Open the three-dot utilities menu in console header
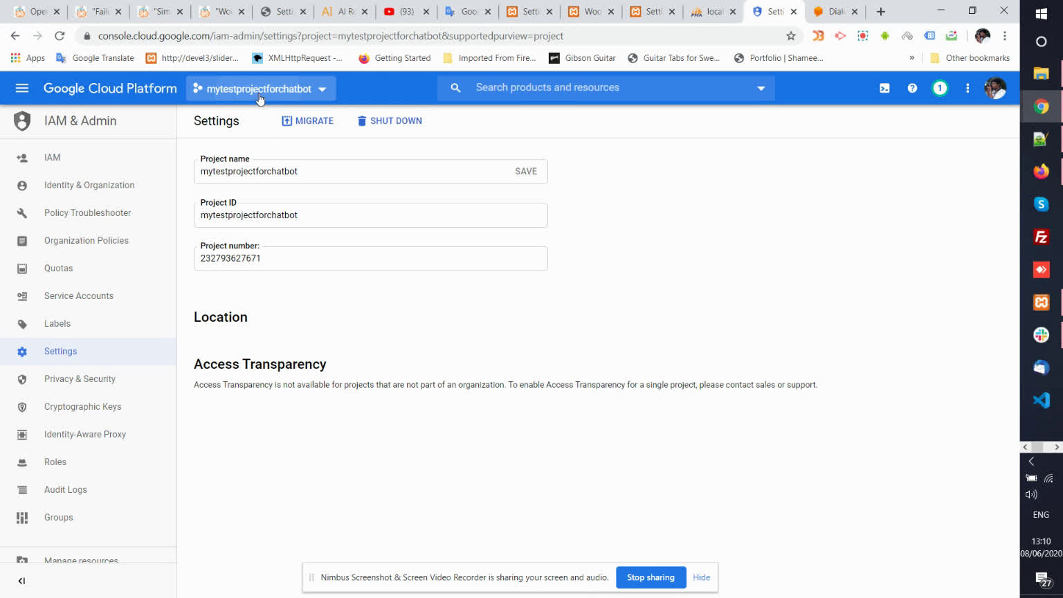The height and width of the screenshot is (598, 1063). [x=967, y=88]
